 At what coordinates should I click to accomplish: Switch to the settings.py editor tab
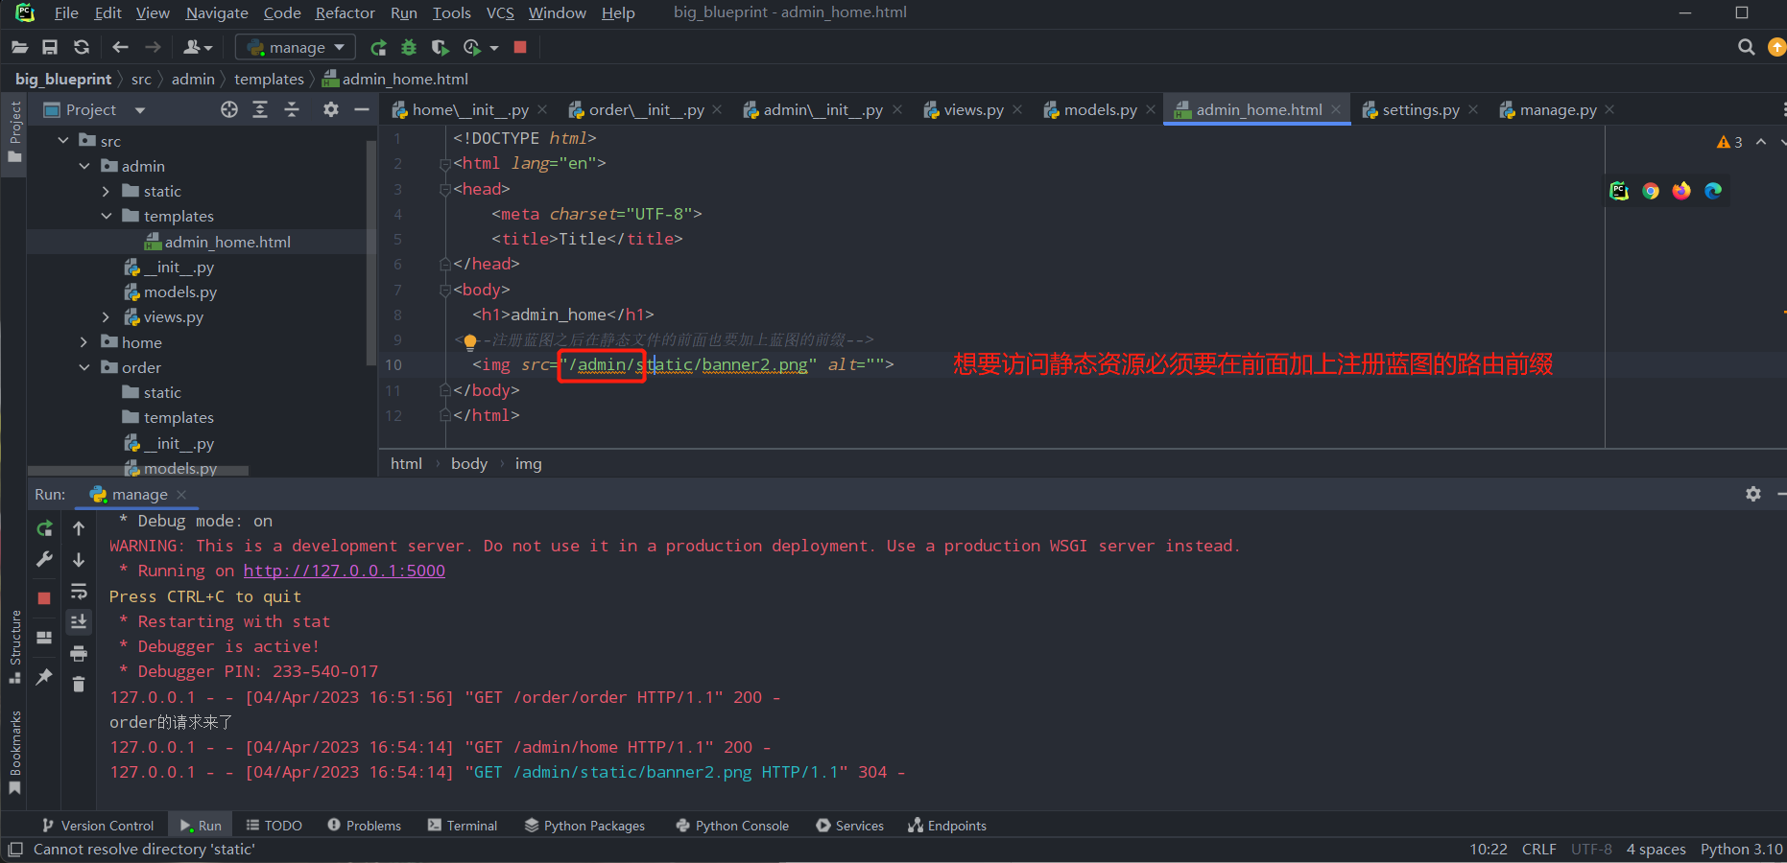pyautogui.click(x=1419, y=110)
